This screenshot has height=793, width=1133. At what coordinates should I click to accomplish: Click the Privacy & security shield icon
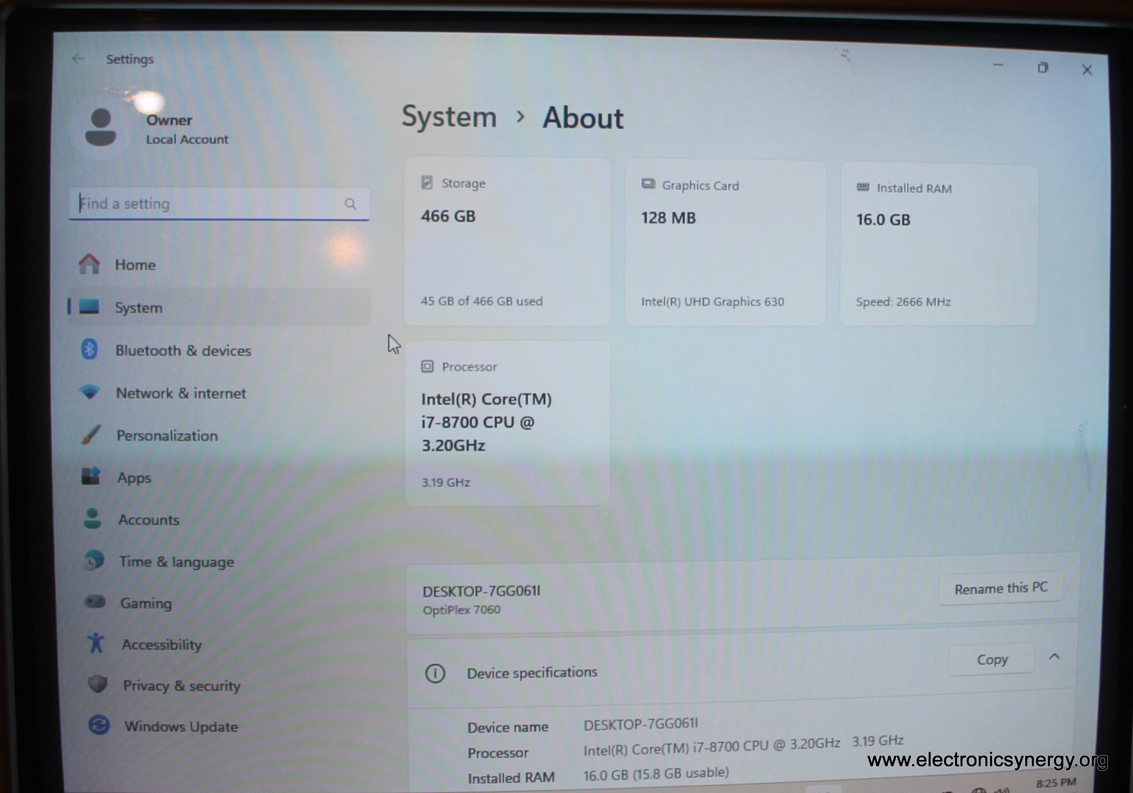click(97, 684)
